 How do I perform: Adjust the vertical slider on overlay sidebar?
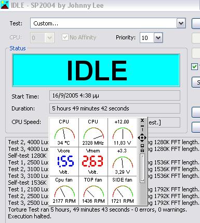[x=142, y=168]
